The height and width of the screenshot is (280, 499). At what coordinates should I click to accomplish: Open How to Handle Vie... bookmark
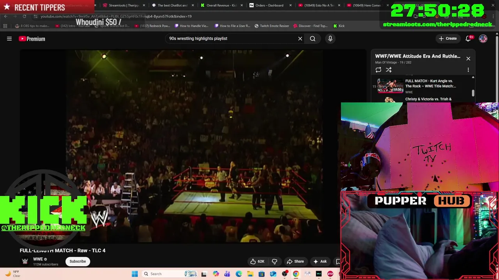coord(191,26)
